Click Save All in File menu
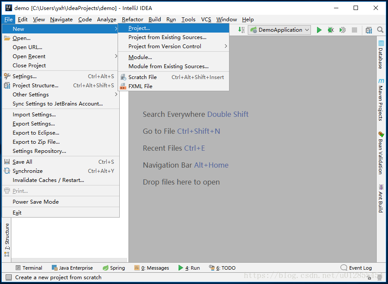Screen dimensions: 388x284 tap(61, 162)
